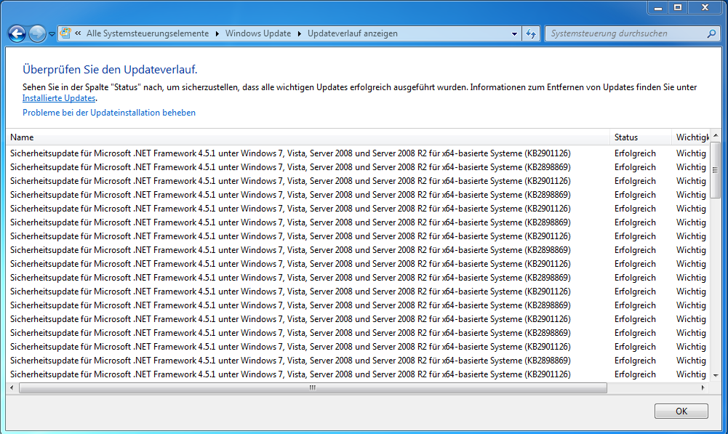The width and height of the screenshot is (728, 434).
Task: Click the Forward arrow navigation button
Action: 37,33
